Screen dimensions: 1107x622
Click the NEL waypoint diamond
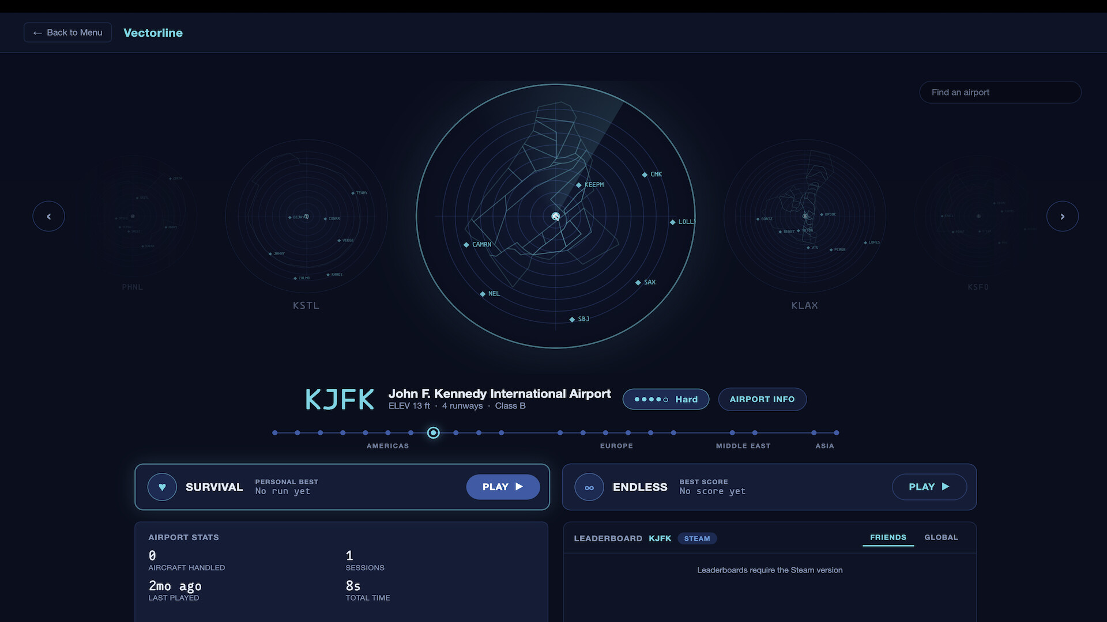point(483,294)
